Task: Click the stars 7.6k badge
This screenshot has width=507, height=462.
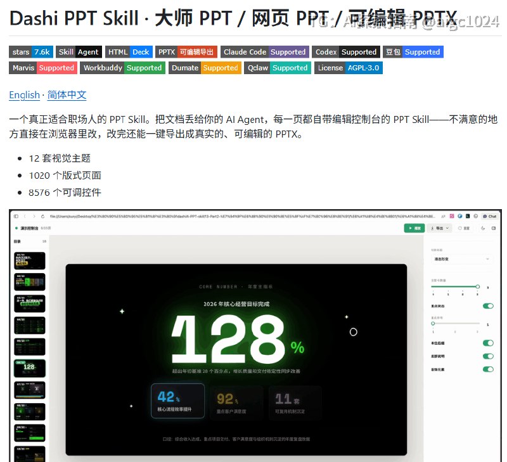Action: point(31,52)
